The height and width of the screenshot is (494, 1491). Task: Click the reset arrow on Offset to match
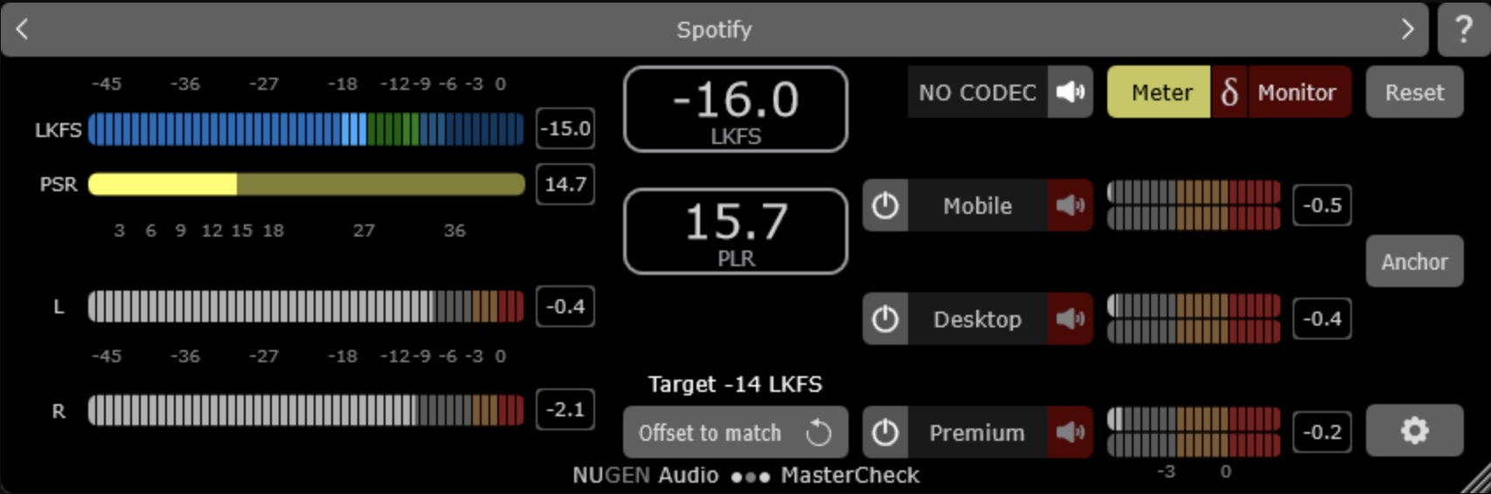click(x=819, y=432)
